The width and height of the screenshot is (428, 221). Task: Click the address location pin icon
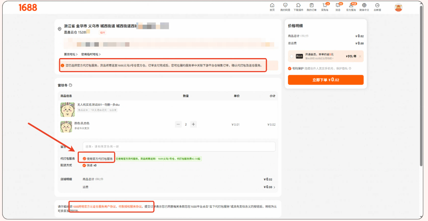[59, 29]
